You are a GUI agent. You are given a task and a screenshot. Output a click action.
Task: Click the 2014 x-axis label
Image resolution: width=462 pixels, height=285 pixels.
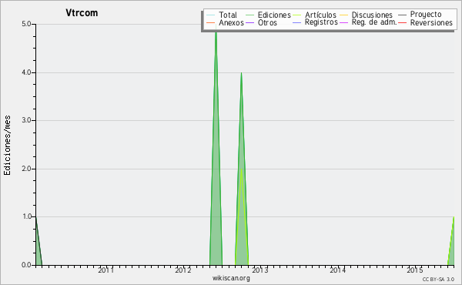point(337,270)
